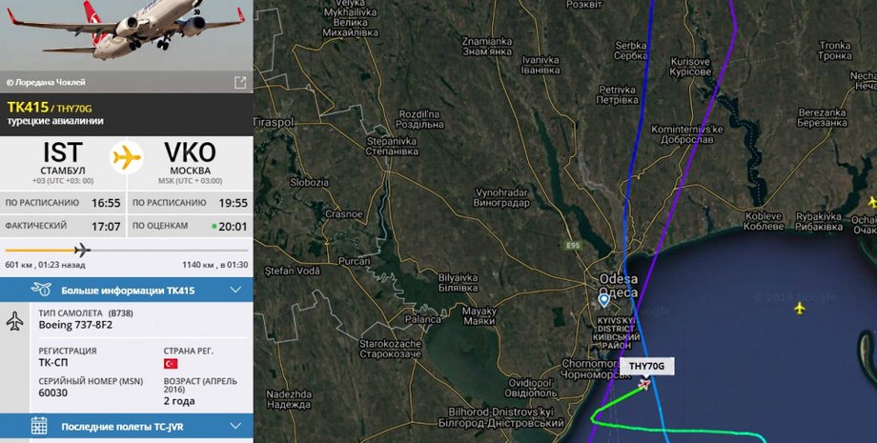Open the Больше информации TK415 section
Image resolution: width=877 pixels, height=443 pixels.
point(127,290)
